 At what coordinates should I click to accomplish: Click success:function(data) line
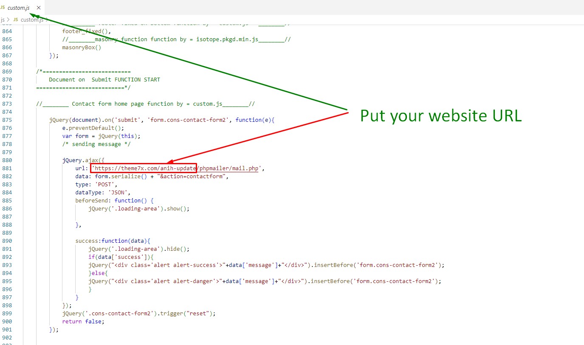113,241
